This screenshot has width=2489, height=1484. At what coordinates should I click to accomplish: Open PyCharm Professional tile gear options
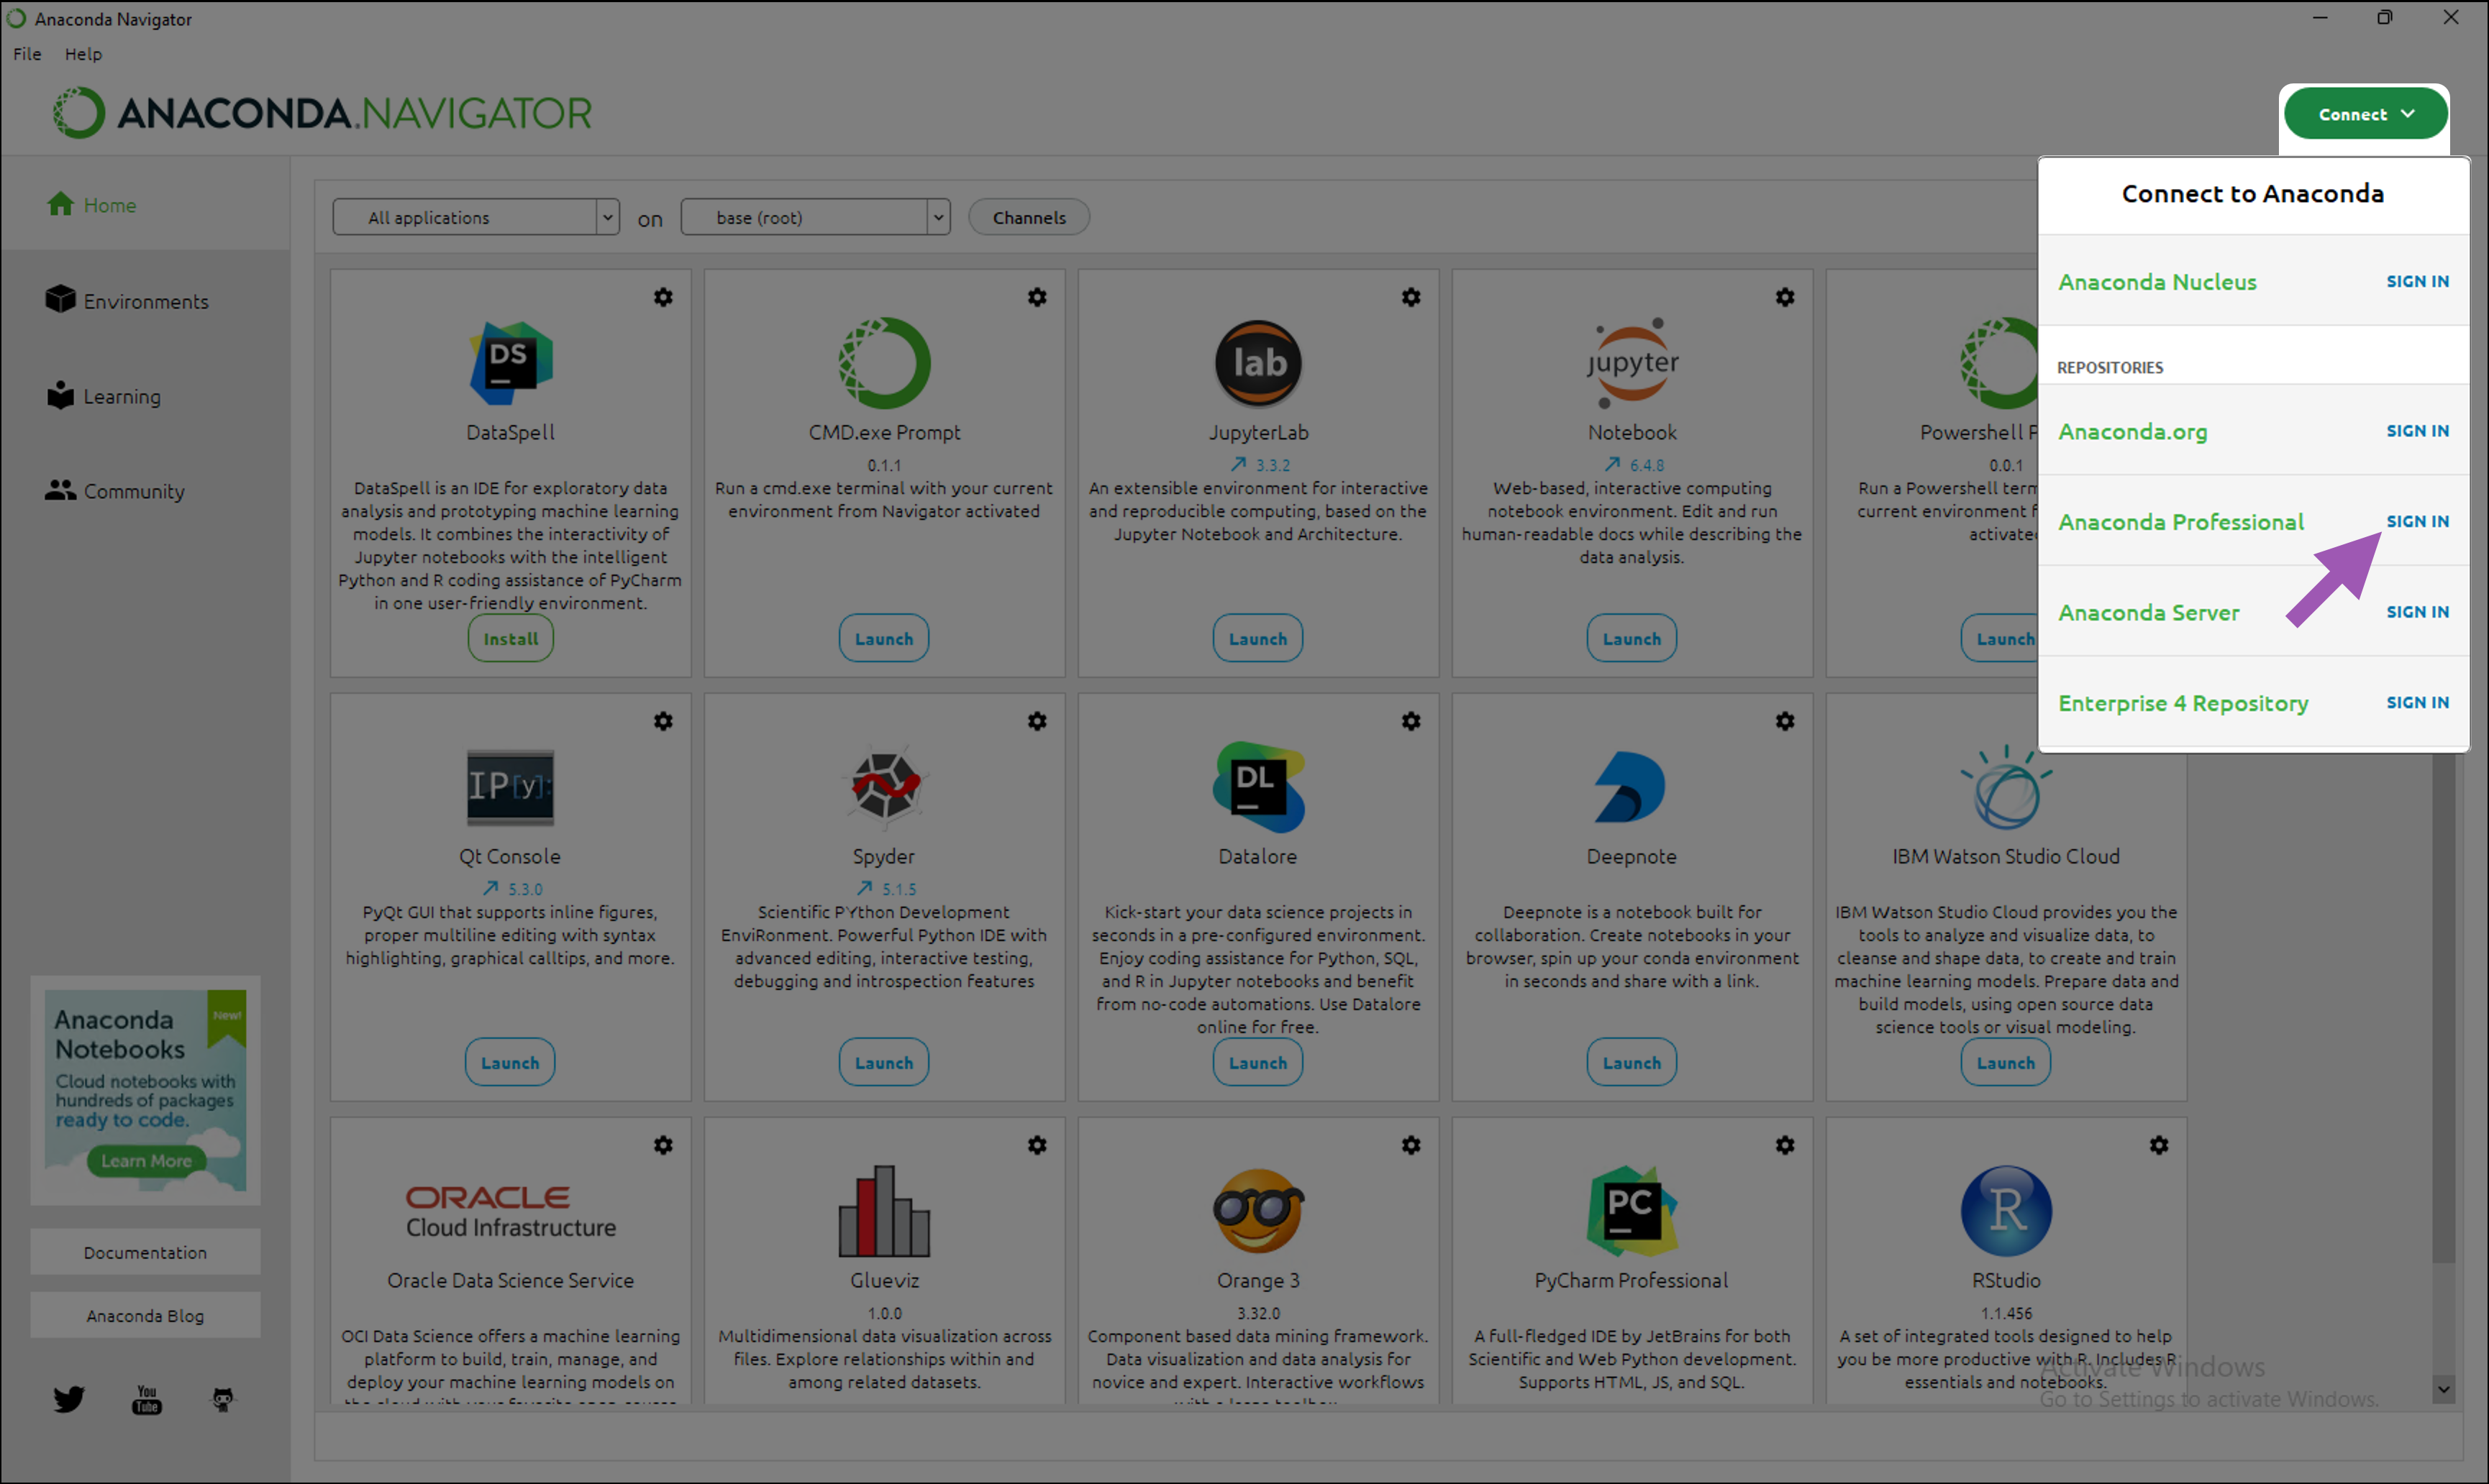point(1785,1145)
